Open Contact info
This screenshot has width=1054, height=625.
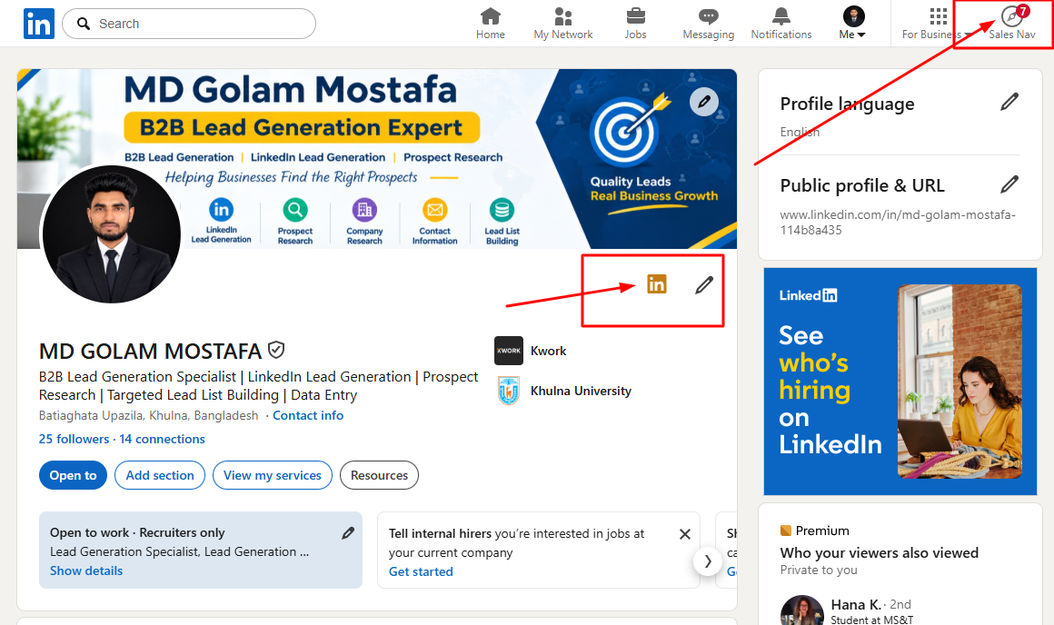coord(308,415)
